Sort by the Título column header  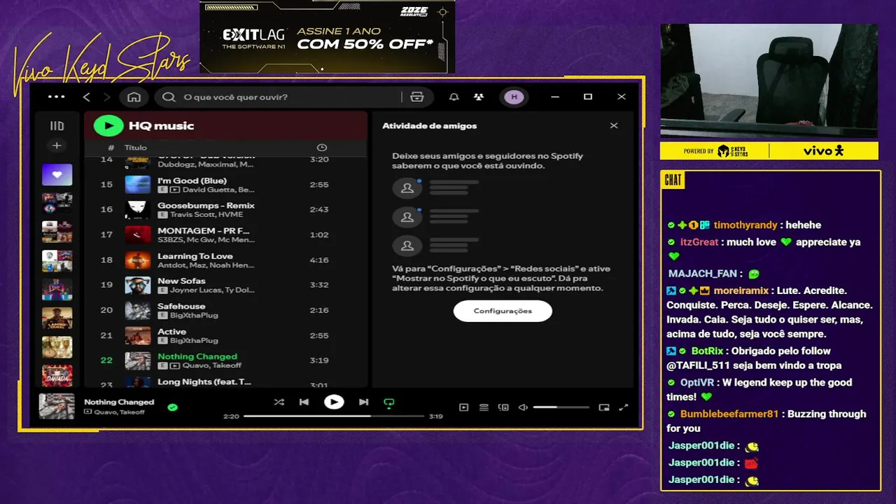tap(136, 148)
